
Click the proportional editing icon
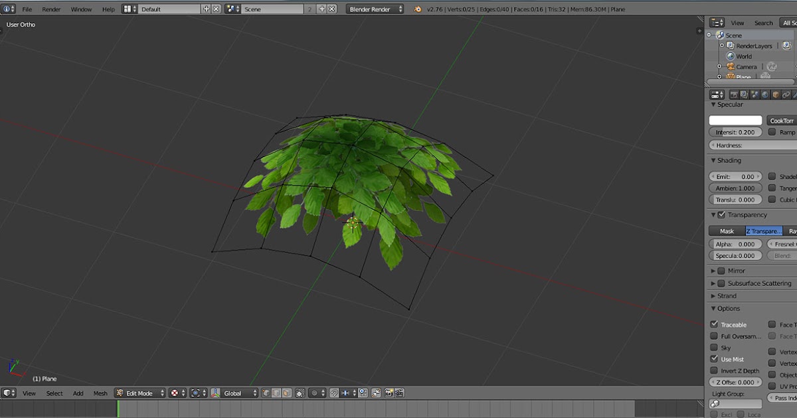(315, 393)
